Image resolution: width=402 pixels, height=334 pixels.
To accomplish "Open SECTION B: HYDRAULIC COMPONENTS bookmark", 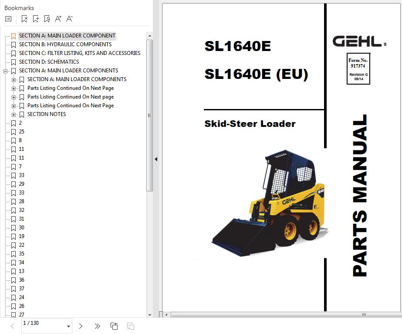I will (65, 44).
